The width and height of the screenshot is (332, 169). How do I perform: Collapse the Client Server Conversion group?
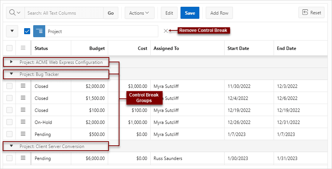pos(11,146)
